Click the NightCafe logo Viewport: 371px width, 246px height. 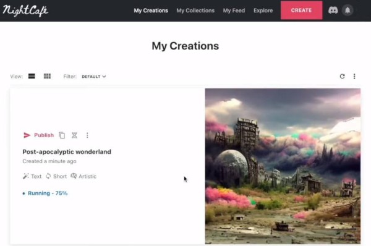25,11
